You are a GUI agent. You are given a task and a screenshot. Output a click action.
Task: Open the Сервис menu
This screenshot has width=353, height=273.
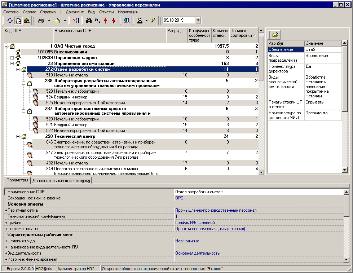29,12
